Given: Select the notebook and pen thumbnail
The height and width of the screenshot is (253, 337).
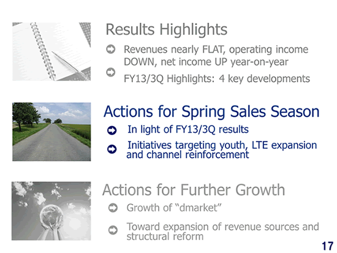Looking at the screenshot, I should tap(51, 51).
